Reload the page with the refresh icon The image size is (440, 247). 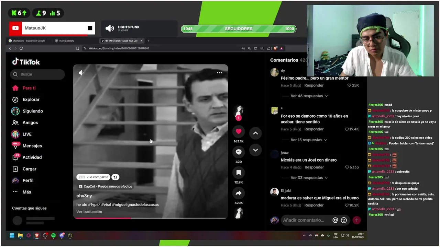pos(21,48)
